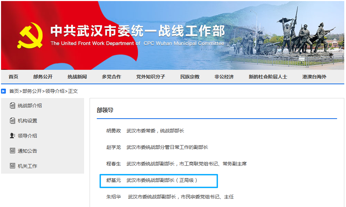The image size is (346, 207).
Task: Open 统战部介绍 sidebar link
Action: [x=30, y=106]
